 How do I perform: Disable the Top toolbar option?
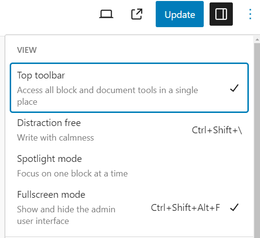129,88
